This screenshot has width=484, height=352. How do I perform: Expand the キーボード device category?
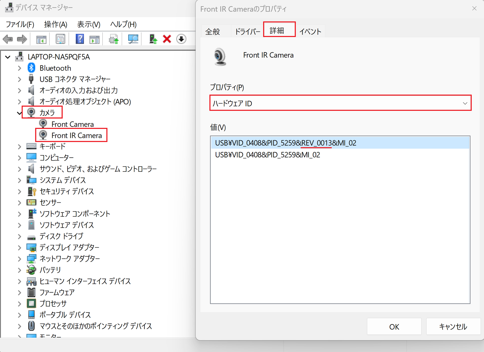(19, 147)
